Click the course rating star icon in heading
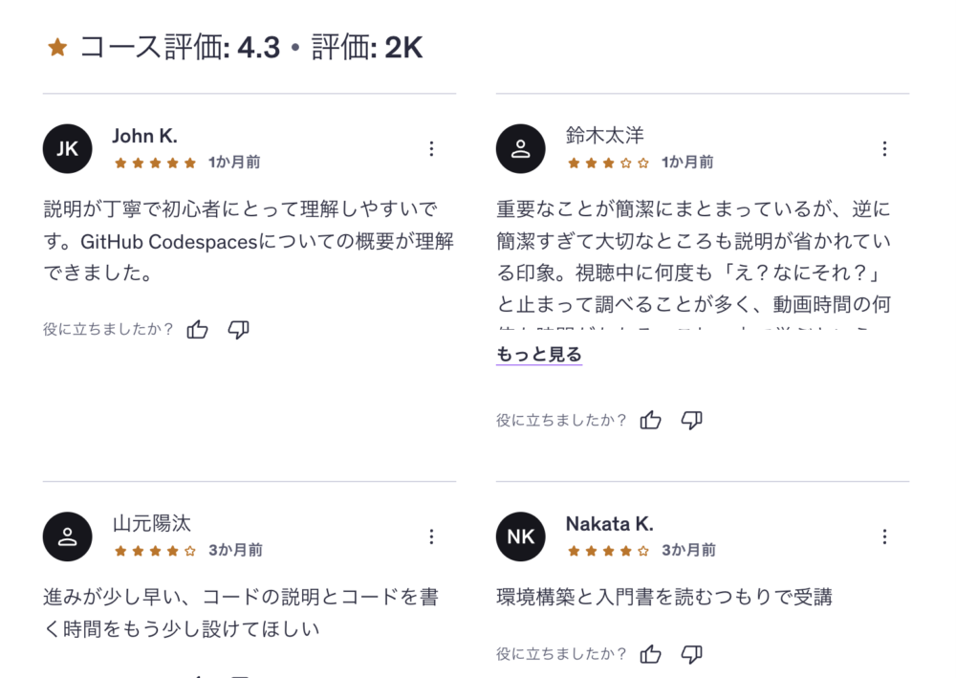This screenshot has width=956, height=678. (57, 48)
